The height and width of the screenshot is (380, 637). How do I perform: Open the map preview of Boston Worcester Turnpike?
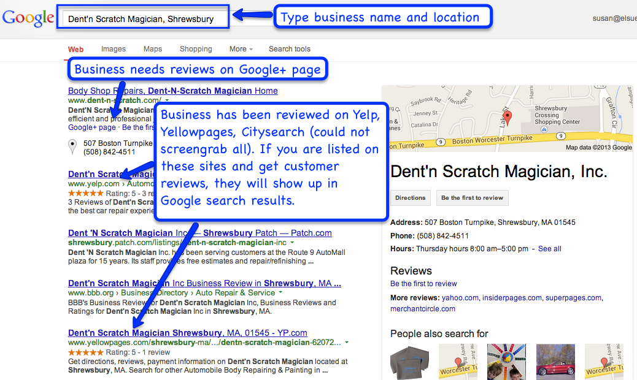[x=507, y=118]
